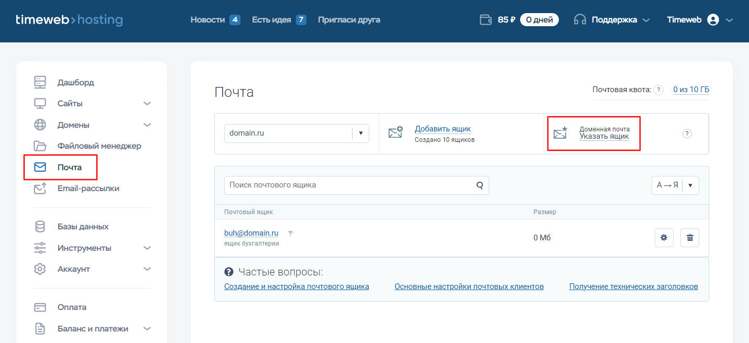Open Базы данных via the database icon
The image size is (749, 343).
[x=39, y=226]
